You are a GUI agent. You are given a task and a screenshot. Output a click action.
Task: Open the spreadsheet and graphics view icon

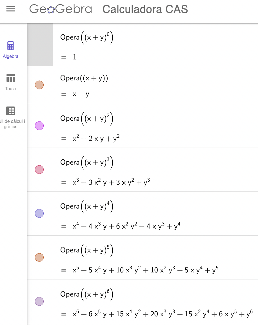(11, 111)
